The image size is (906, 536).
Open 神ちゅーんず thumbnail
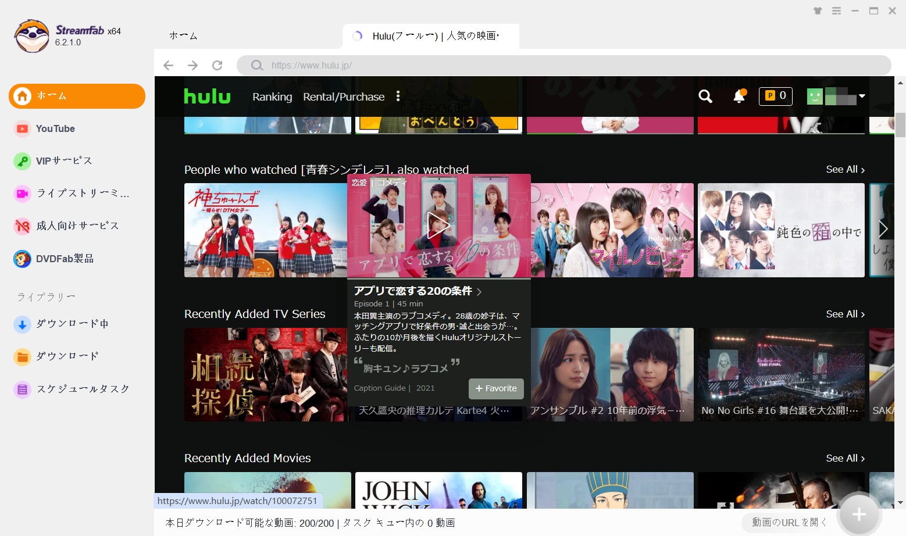(266, 230)
